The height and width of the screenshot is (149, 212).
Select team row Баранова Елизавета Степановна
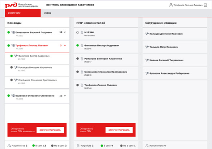tap(37, 97)
